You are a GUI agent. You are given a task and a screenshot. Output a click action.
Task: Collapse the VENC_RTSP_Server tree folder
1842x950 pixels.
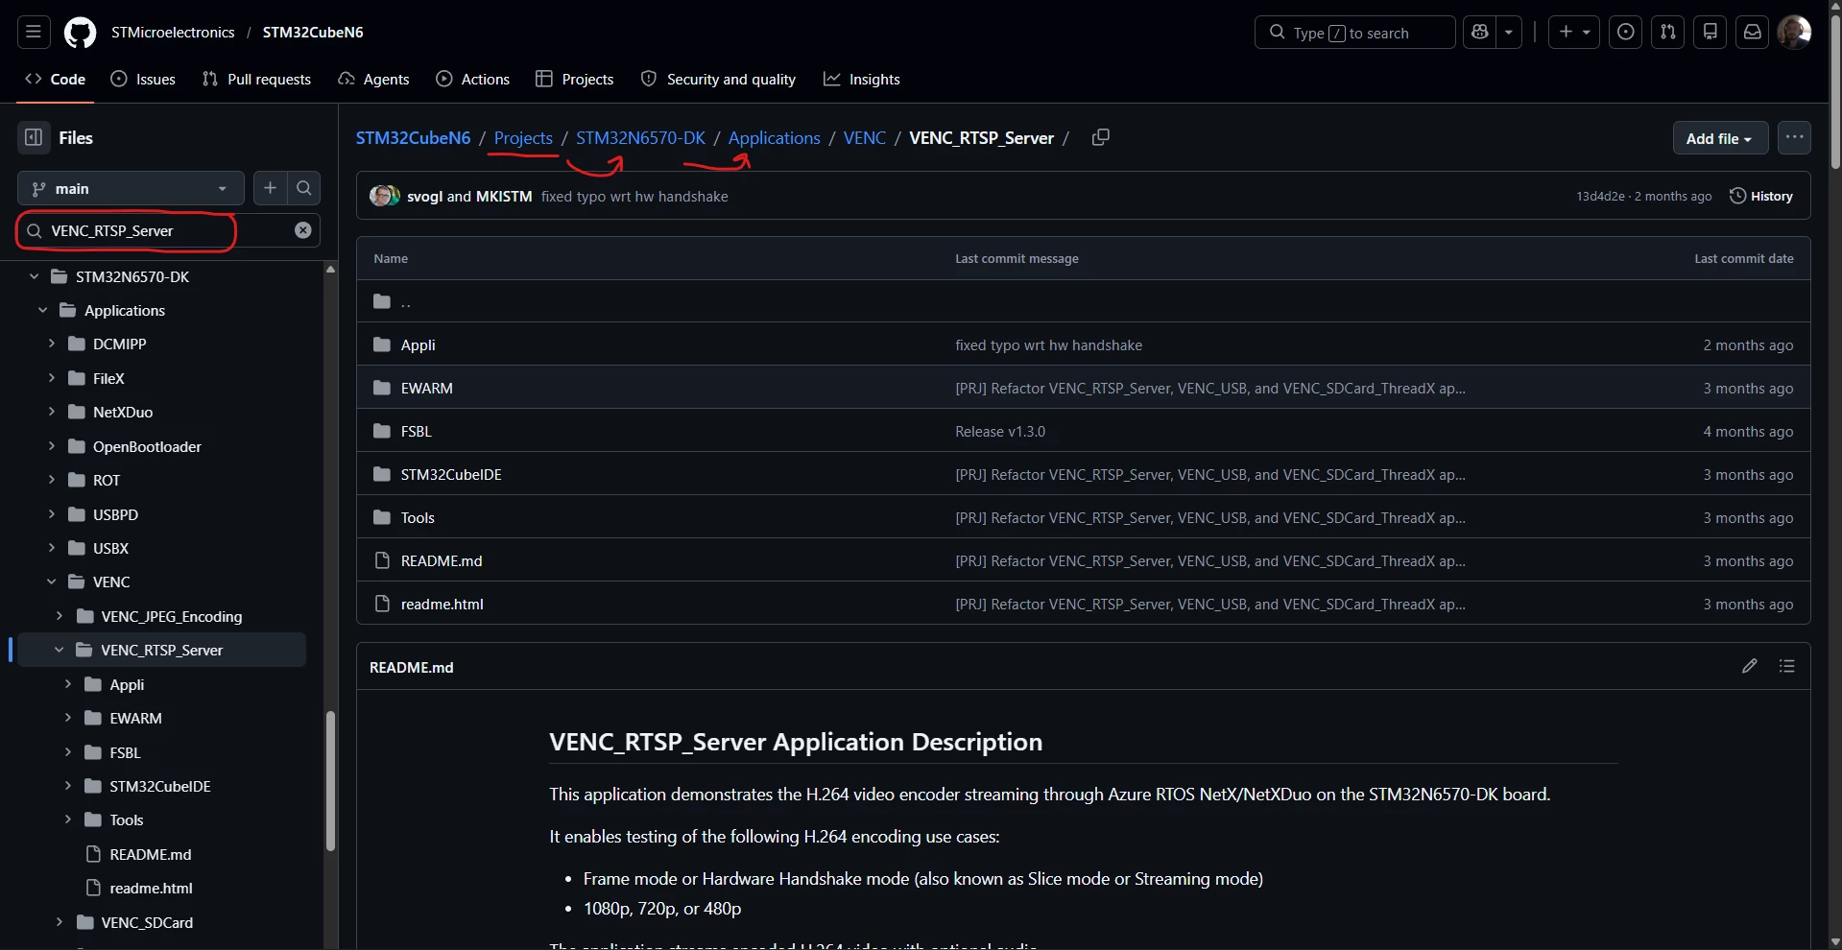(60, 650)
